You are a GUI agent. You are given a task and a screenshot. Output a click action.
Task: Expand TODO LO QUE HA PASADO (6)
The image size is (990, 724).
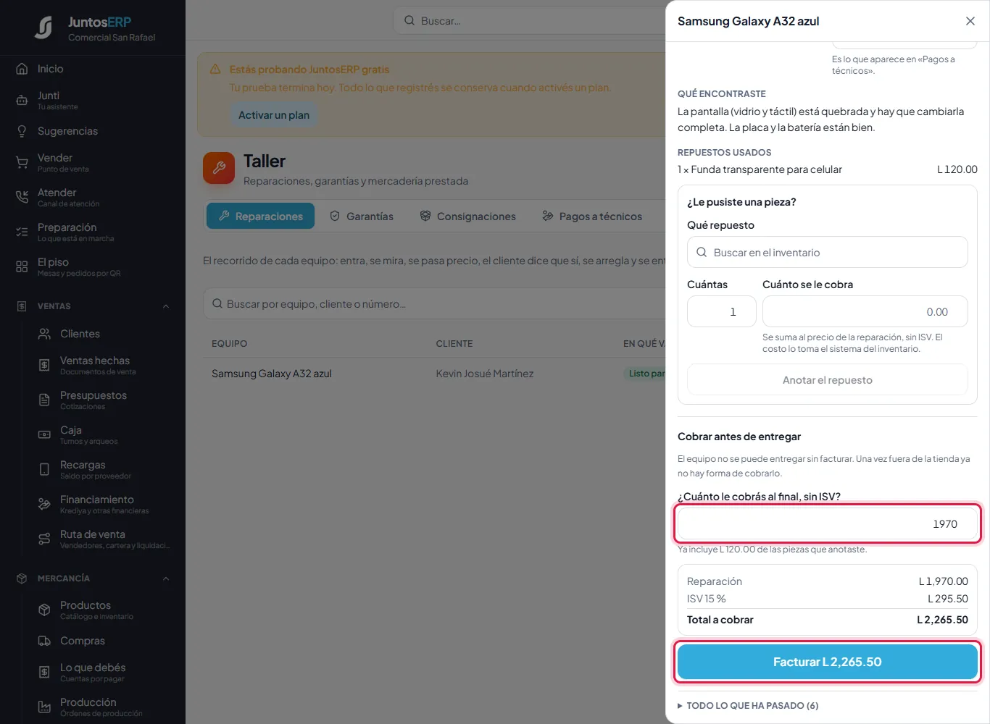[x=748, y=706]
